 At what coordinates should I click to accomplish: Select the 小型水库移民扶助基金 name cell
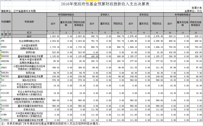[x=29, y=68]
